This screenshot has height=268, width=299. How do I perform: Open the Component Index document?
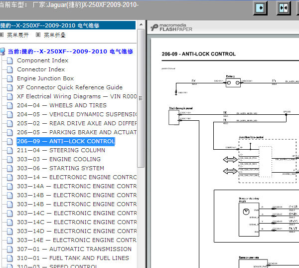coord(42,60)
